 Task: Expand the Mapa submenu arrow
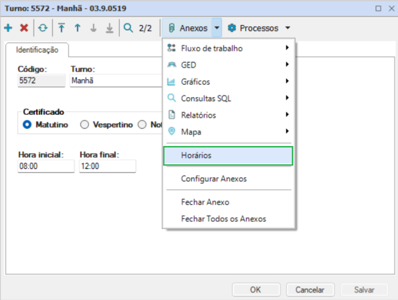287,131
